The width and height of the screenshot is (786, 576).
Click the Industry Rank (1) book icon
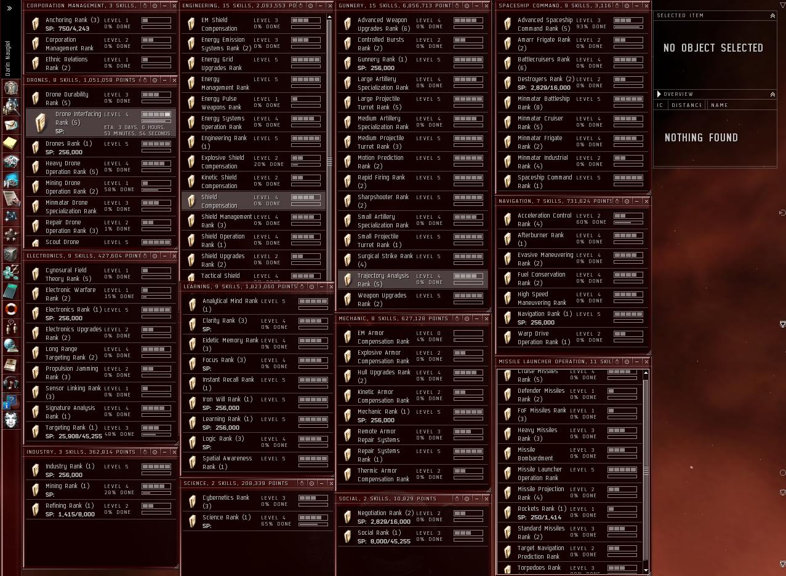point(36,470)
